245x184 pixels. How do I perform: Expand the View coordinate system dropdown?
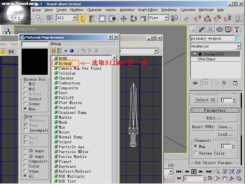pyautogui.click(x=166, y=18)
